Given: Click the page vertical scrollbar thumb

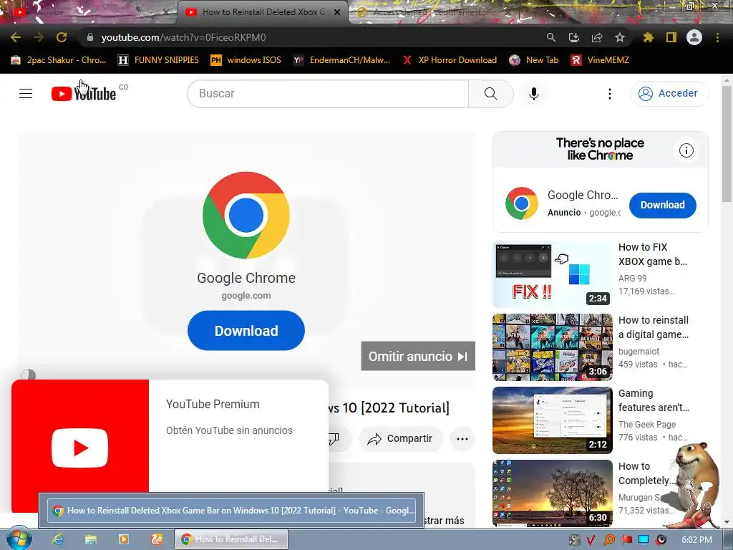Looking at the screenshot, I should (x=727, y=144).
